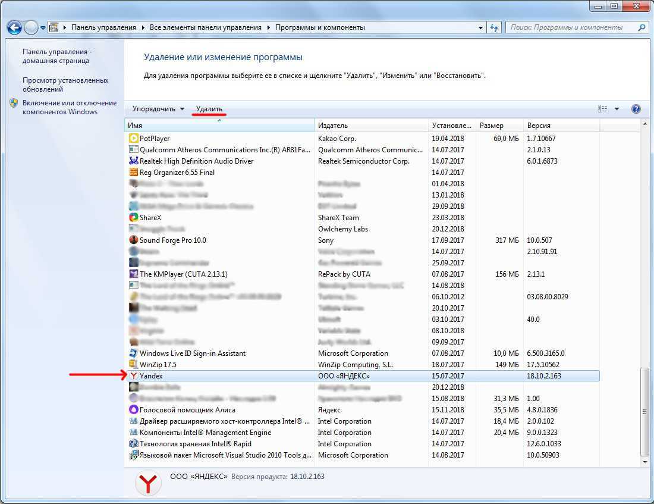Click The KMPlayer program icon
This screenshot has width=654, height=504.
133,274
